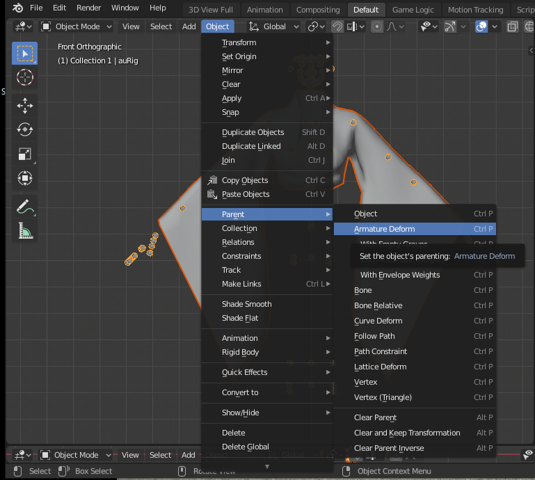
Task: Toggle viewport overlays button
Action: 481,26
